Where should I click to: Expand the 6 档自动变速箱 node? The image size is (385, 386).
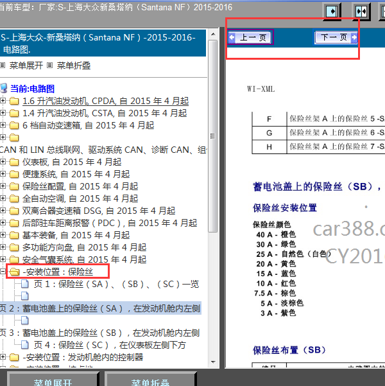[x=3, y=125]
